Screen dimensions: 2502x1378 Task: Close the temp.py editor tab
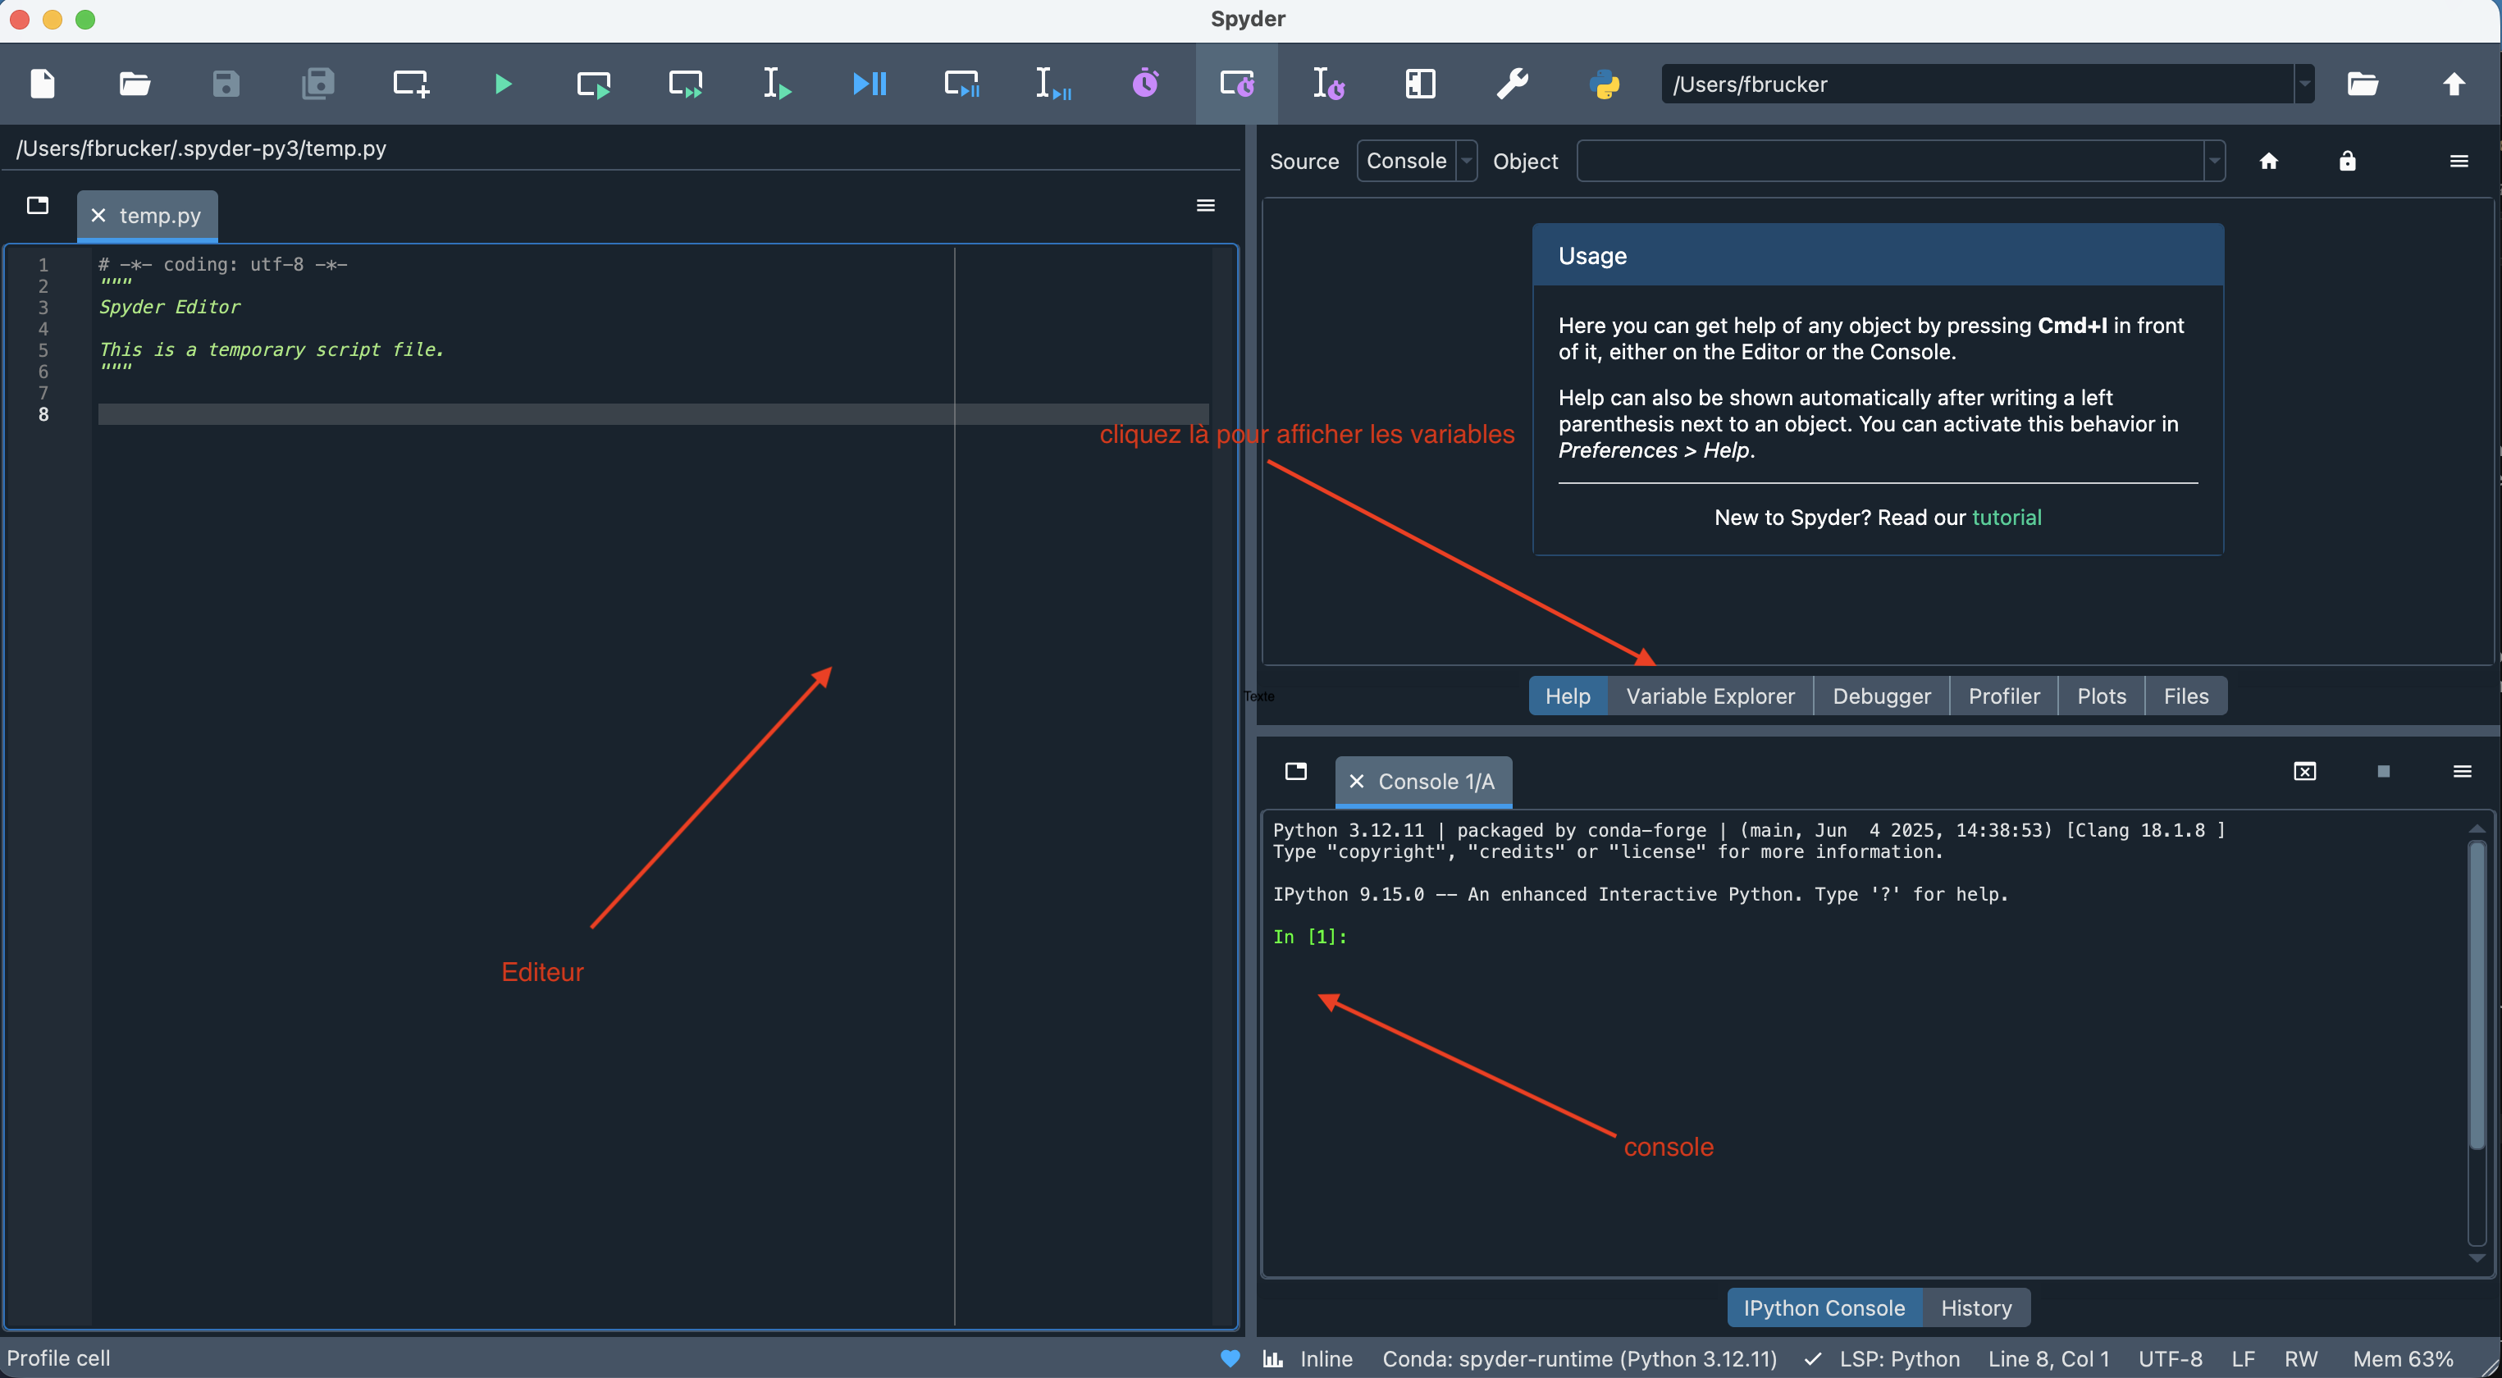point(98,216)
